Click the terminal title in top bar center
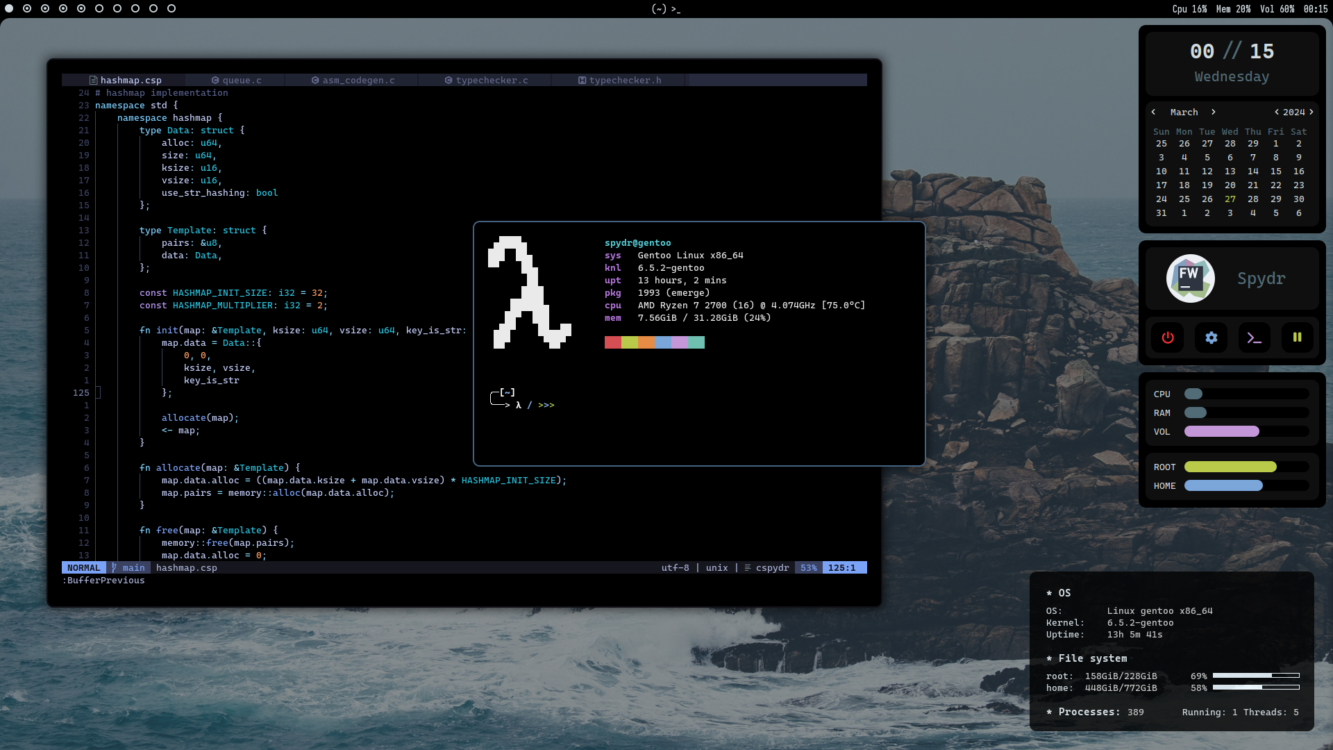The image size is (1333, 750). click(x=666, y=9)
